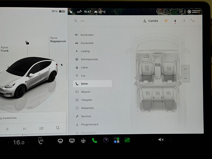Tap the passenger airbag status indicator
This screenshot has width=212, height=159.
(194, 12)
